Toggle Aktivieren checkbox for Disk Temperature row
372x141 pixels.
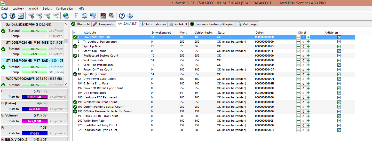click(x=339, y=93)
